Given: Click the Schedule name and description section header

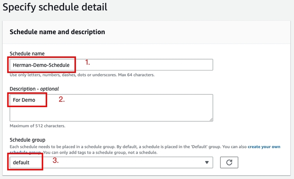Looking at the screenshot, I should 57,32.
